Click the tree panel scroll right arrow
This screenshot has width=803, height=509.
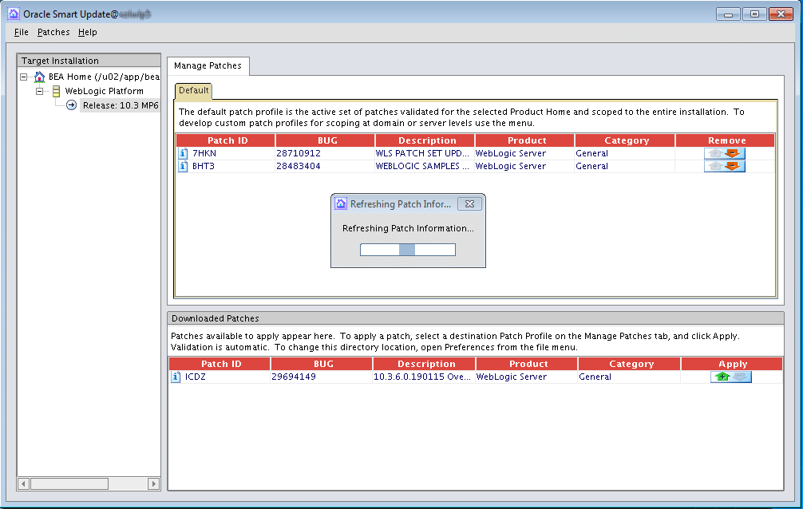(153, 484)
